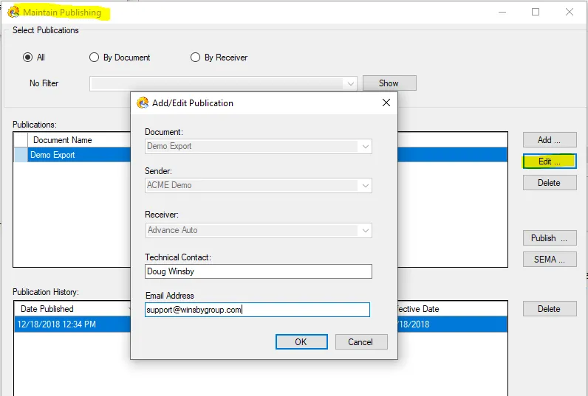Click the Add/Edit Publication dialog icon
This screenshot has width=588, height=396.
pyautogui.click(x=143, y=103)
